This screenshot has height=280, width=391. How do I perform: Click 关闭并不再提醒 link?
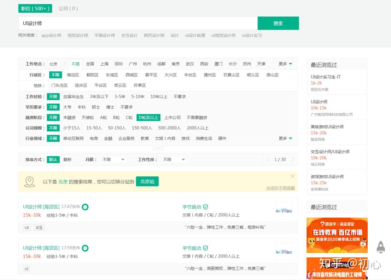280,188
